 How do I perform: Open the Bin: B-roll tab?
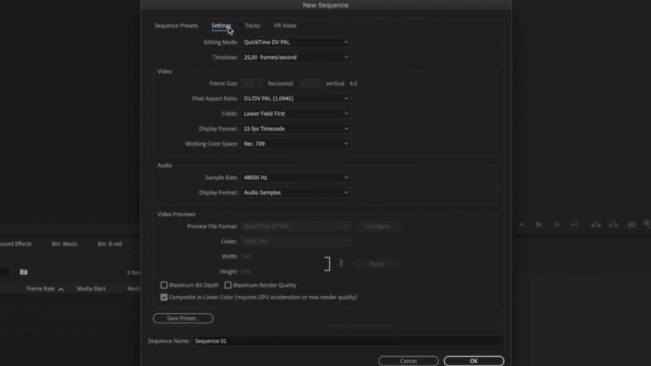click(x=109, y=244)
